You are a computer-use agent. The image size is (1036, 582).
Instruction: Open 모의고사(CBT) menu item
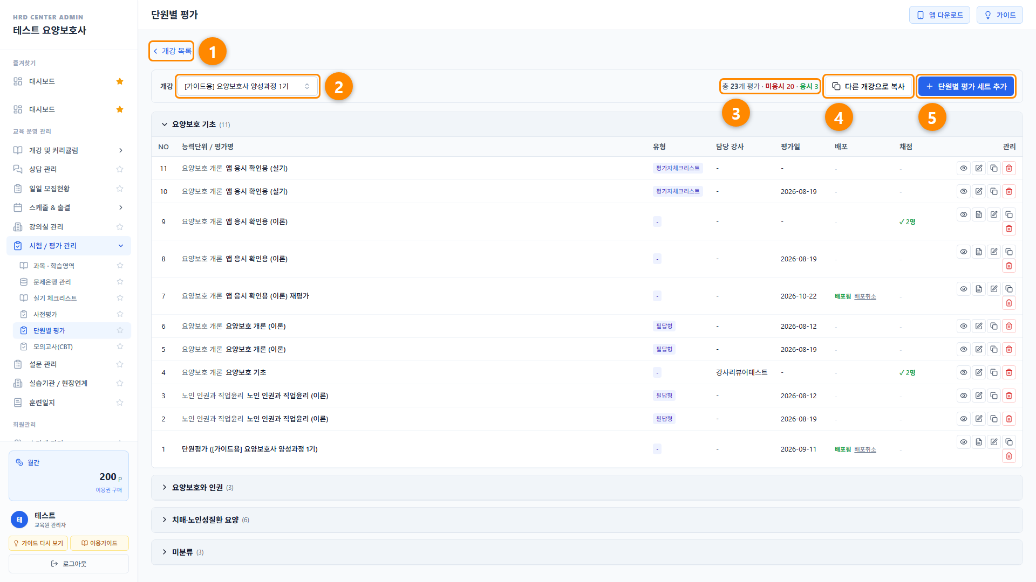tap(53, 347)
